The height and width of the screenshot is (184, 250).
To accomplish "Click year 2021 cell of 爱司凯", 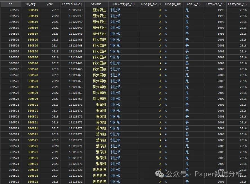I will 55,152.
